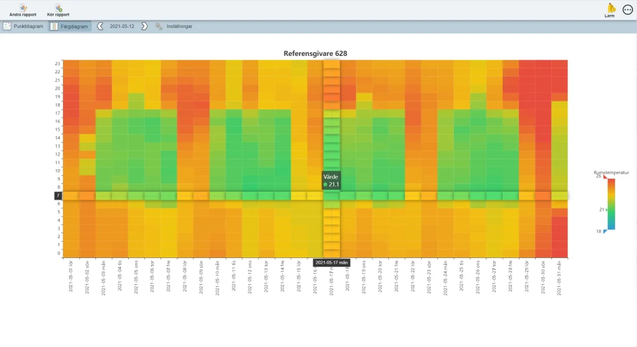The image size is (637, 347).
Task: Switch to the Punktdiagram tab
Action: click(29, 26)
